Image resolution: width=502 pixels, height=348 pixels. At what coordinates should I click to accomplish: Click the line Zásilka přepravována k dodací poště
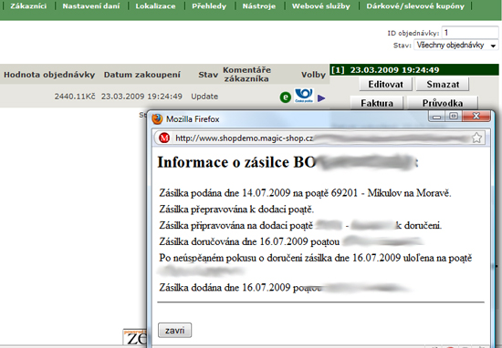click(236, 210)
